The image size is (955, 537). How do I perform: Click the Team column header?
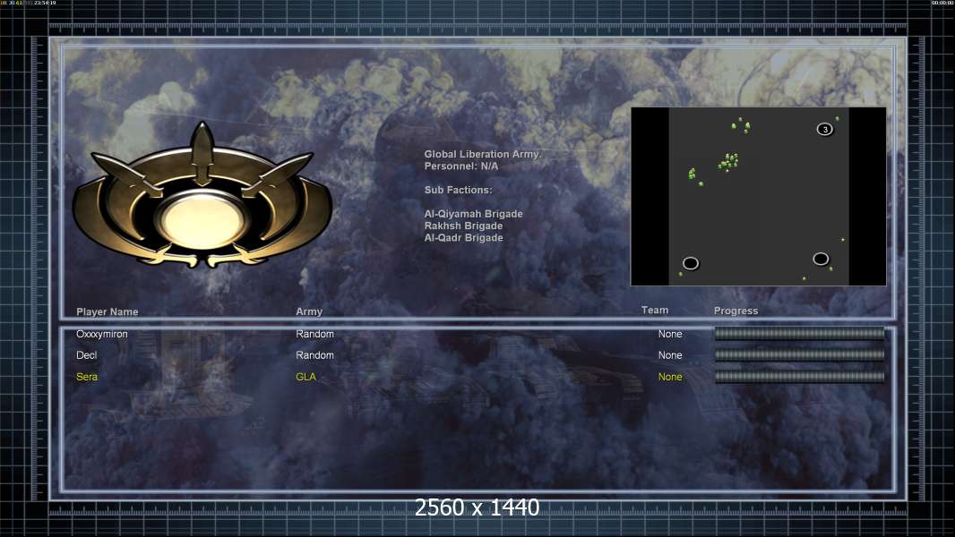pyautogui.click(x=655, y=311)
